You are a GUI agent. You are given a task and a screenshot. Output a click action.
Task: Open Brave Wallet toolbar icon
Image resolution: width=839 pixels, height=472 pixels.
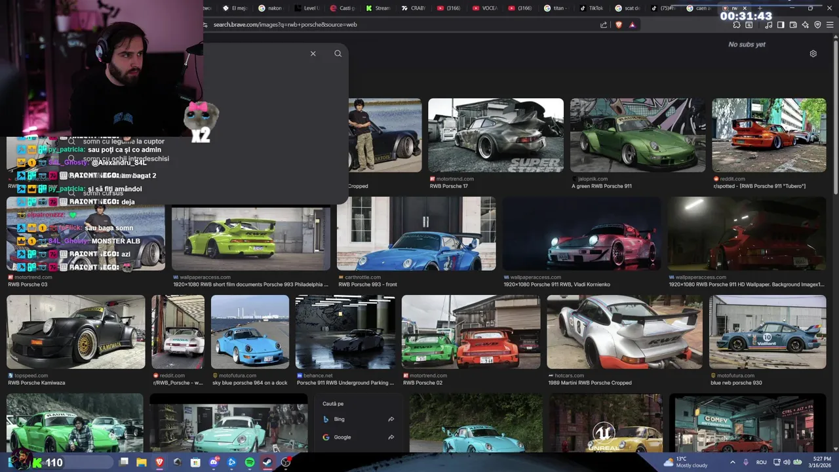click(793, 25)
